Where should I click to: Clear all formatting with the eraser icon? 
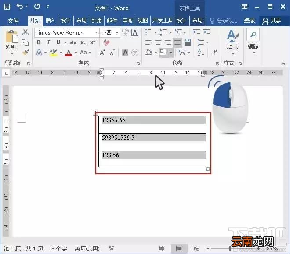point(106,42)
